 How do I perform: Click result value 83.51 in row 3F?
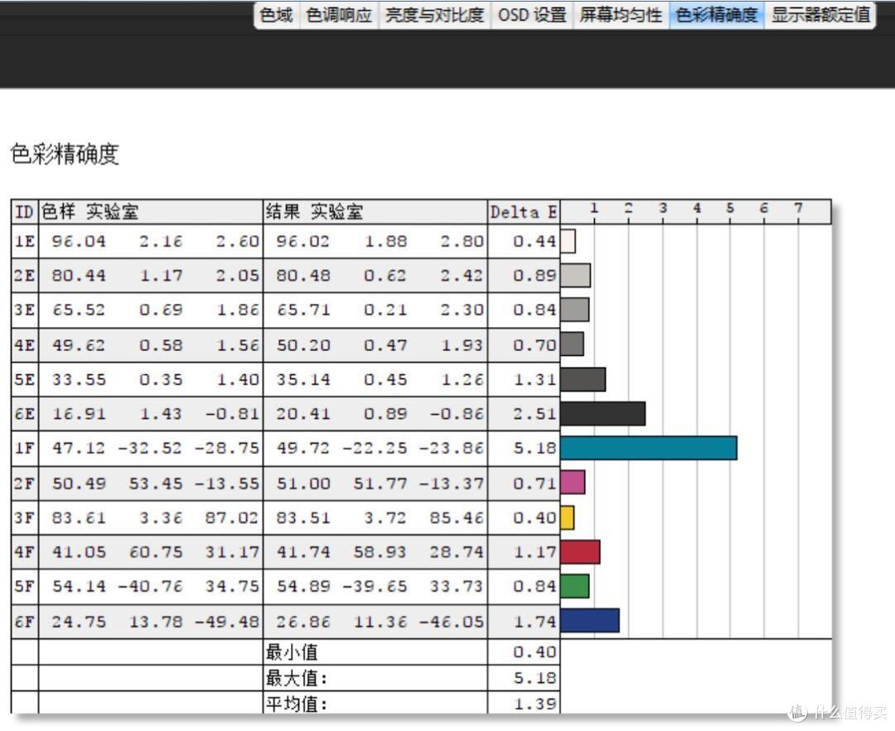pyautogui.click(x=303, y=517)
